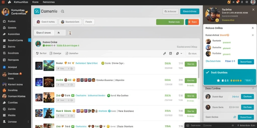This screenshot has width=257, height=128.
Task: Open the 'Kams' top menu
Action: pos(36,2)
